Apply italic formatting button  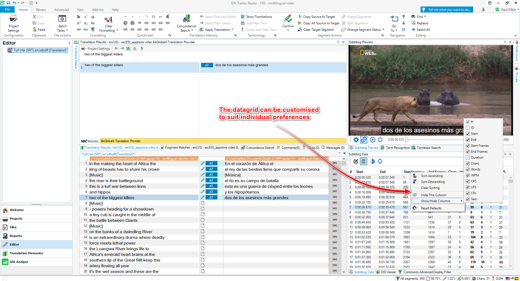(86, 17)
